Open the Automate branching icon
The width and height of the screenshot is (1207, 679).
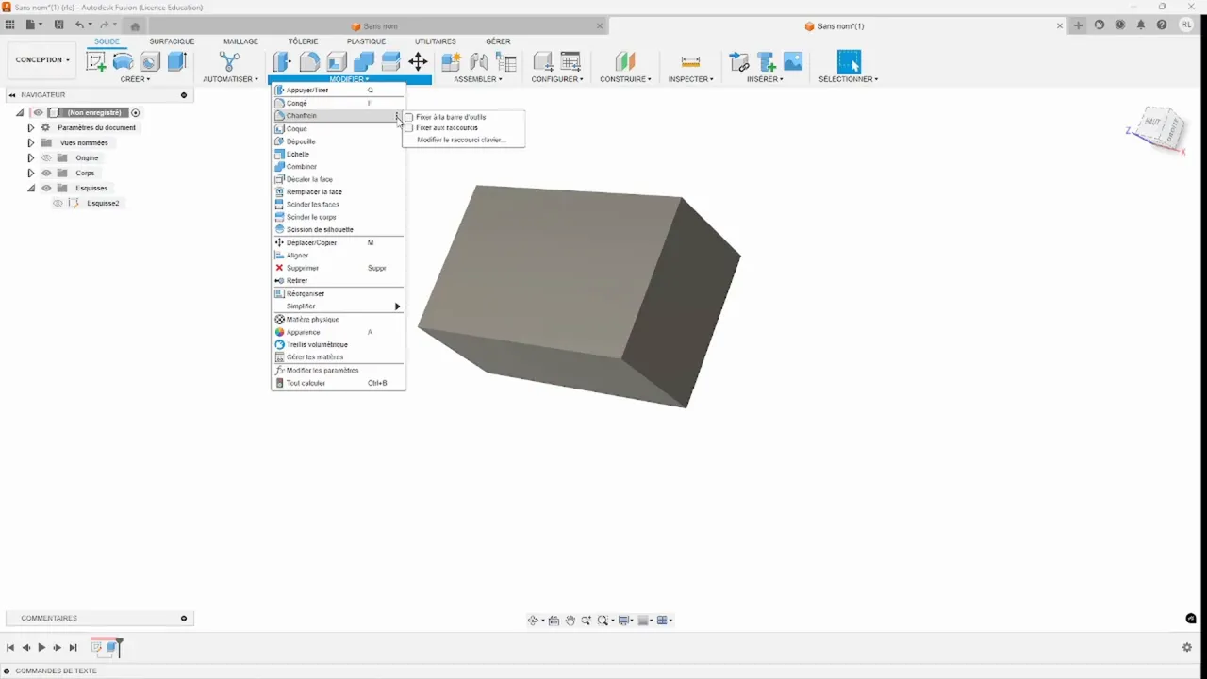click(x=230, y=62)
